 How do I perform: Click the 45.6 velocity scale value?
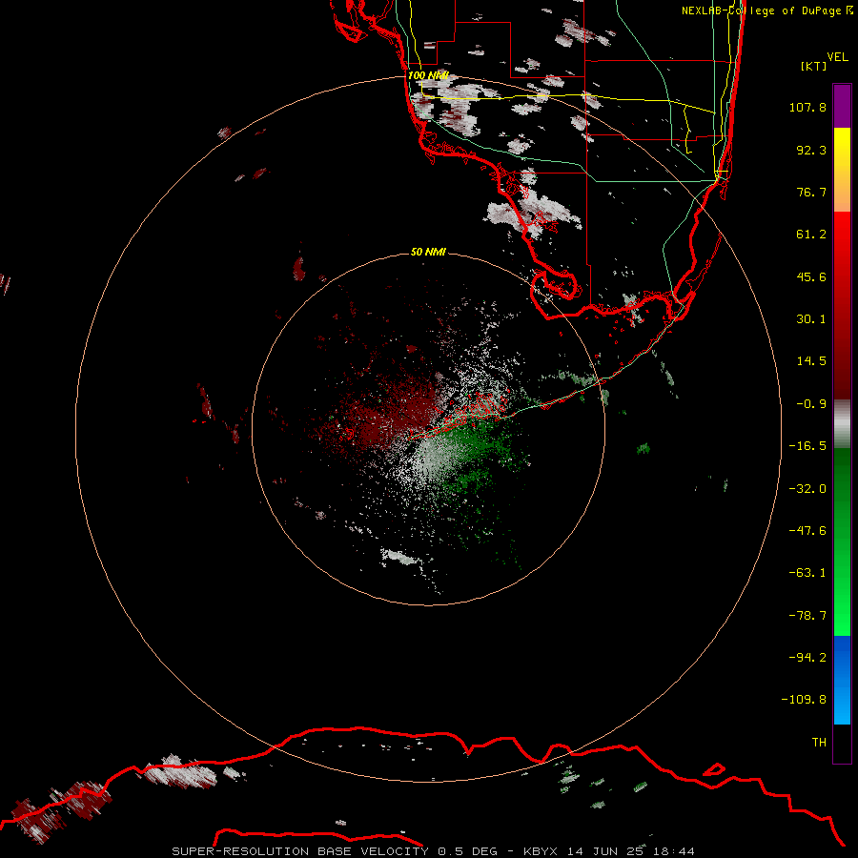click(811, 276)
